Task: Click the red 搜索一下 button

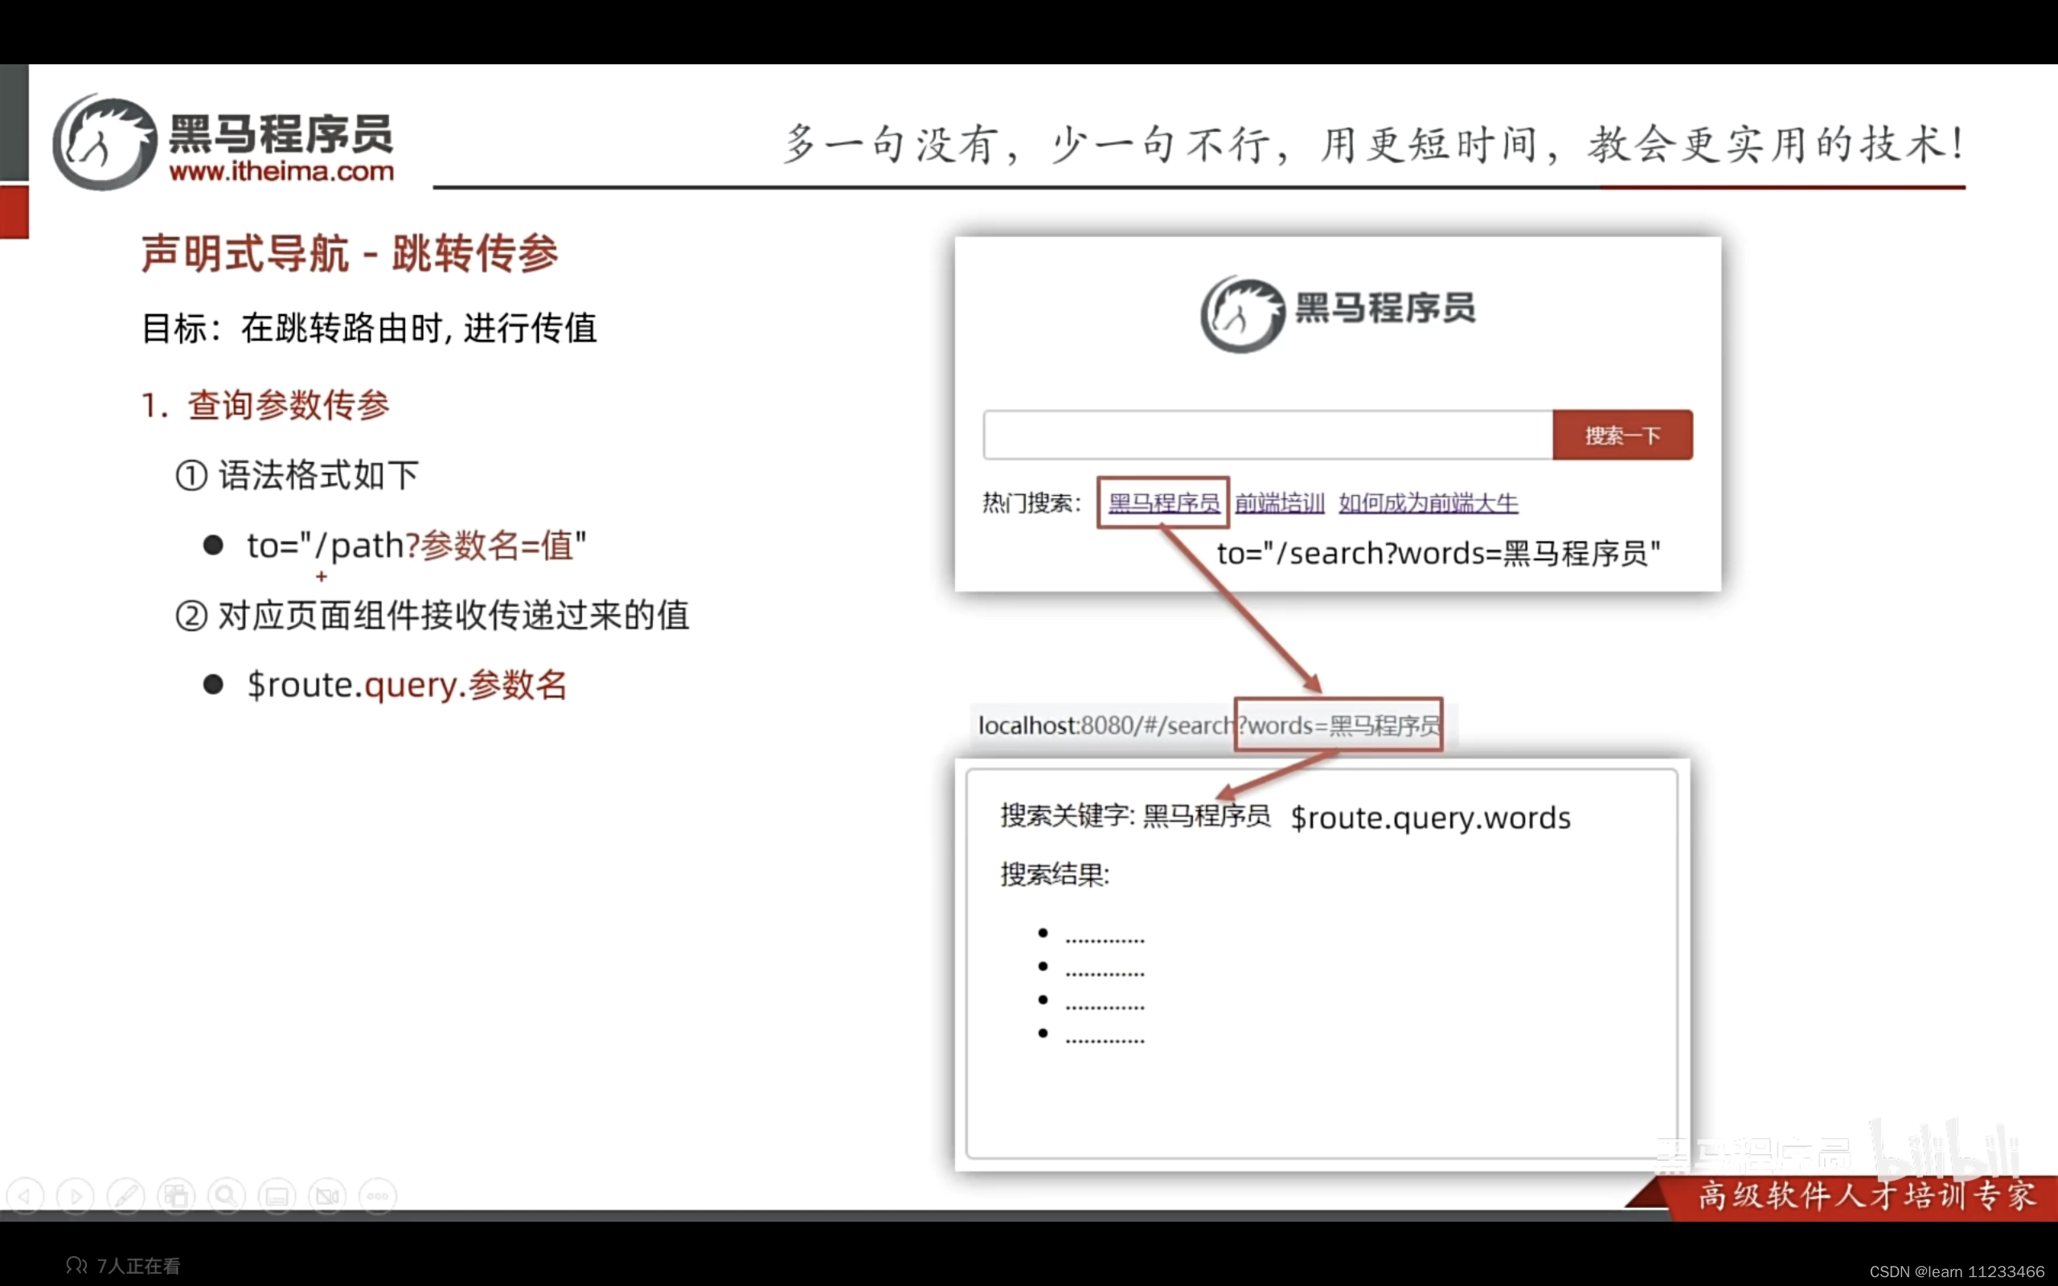Action: (1621, 436)
